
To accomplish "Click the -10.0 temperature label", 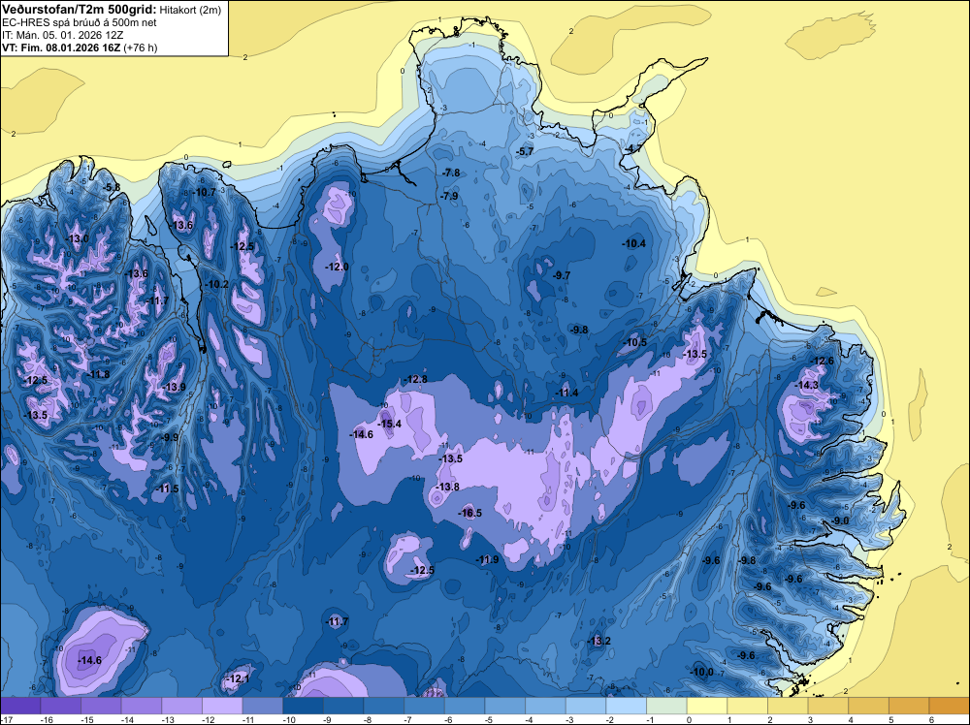I will [701, 672].
